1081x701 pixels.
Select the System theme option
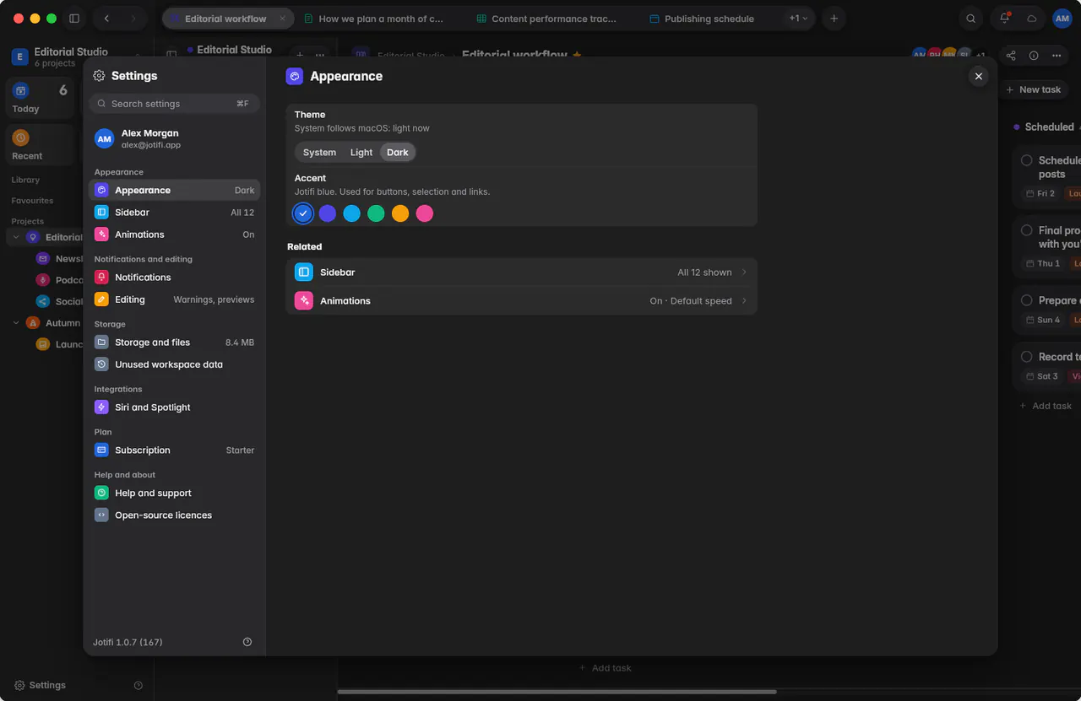coord(319,153)
